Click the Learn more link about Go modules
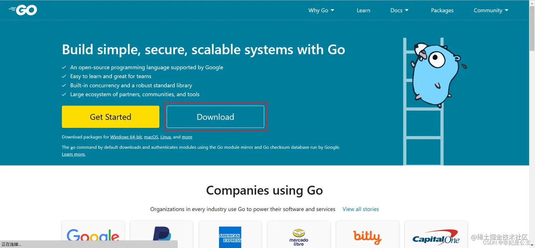 (x=73, y=154)
